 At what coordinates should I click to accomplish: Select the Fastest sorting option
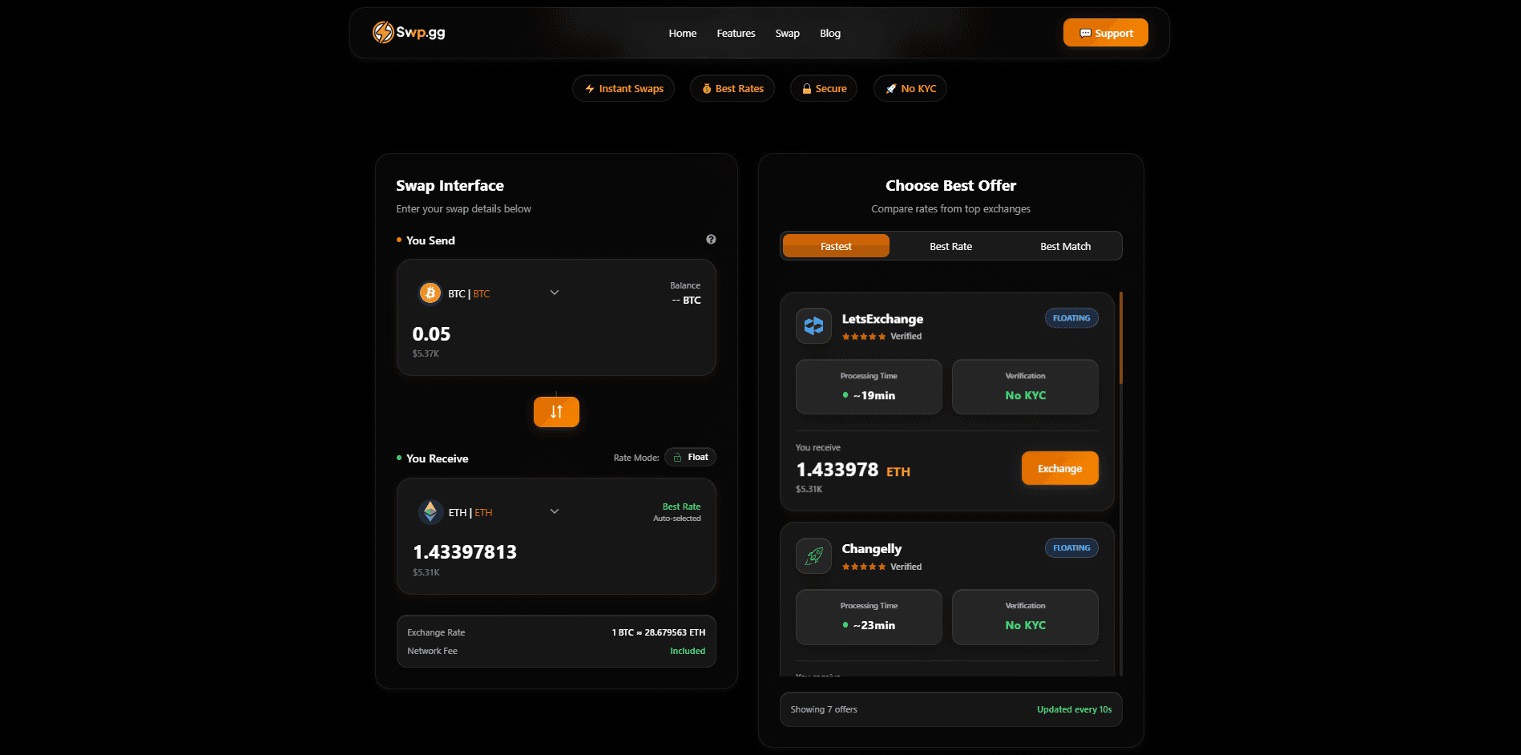[836, 246]
